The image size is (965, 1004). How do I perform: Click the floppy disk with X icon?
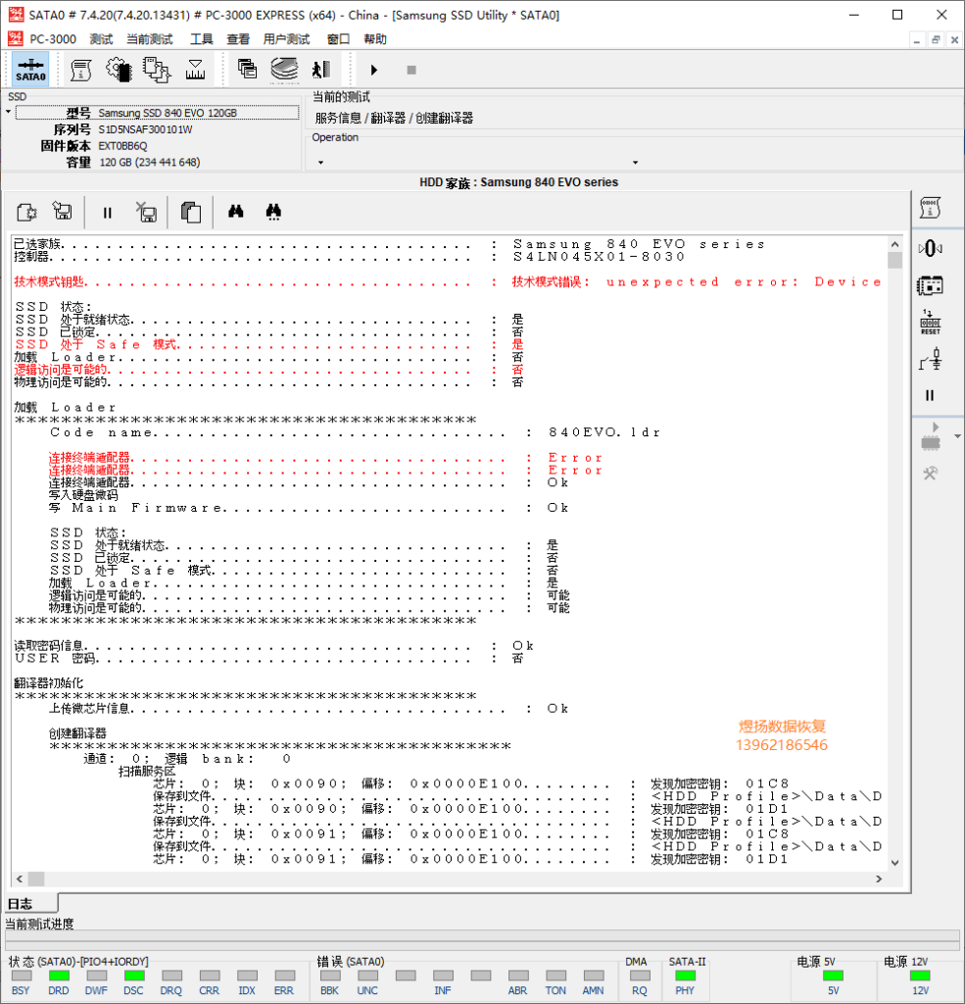[147, 212]
